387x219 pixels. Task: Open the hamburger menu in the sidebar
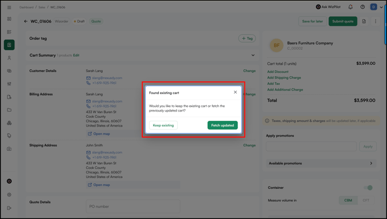click(9, 8)
